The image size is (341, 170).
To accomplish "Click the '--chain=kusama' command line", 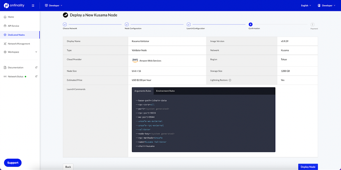I will point(145,146).
